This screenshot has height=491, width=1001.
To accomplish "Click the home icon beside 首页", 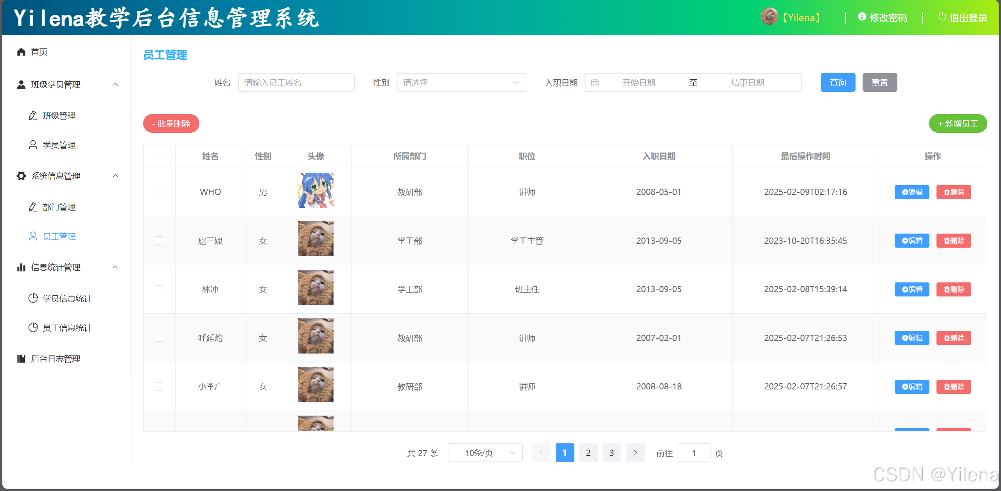I will point(21,52).
